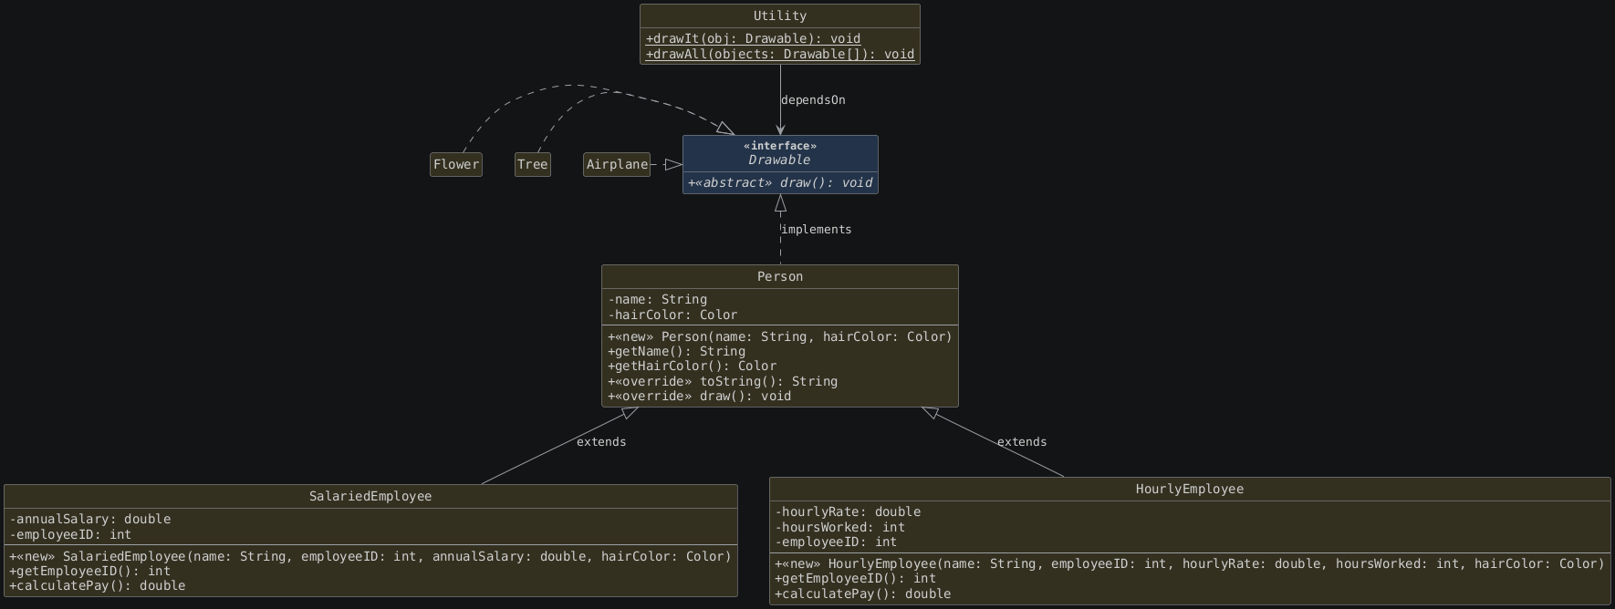Click -employeeID: int in HourlyEmployee

click(836, 542)
